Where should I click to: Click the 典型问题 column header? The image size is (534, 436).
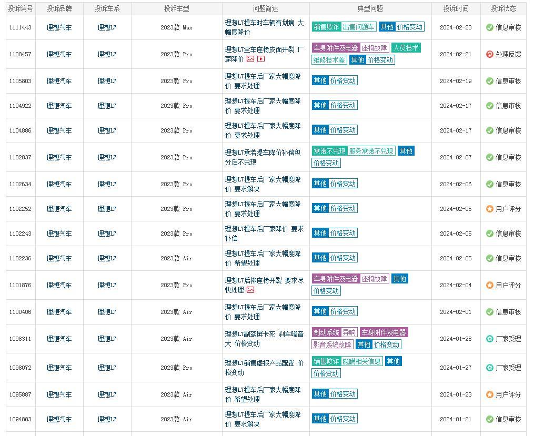click(370, 8)
